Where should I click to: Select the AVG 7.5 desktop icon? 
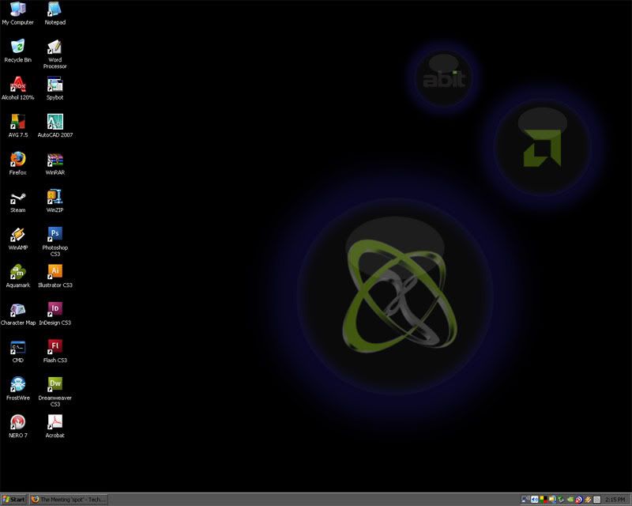(x=17, y=126)
